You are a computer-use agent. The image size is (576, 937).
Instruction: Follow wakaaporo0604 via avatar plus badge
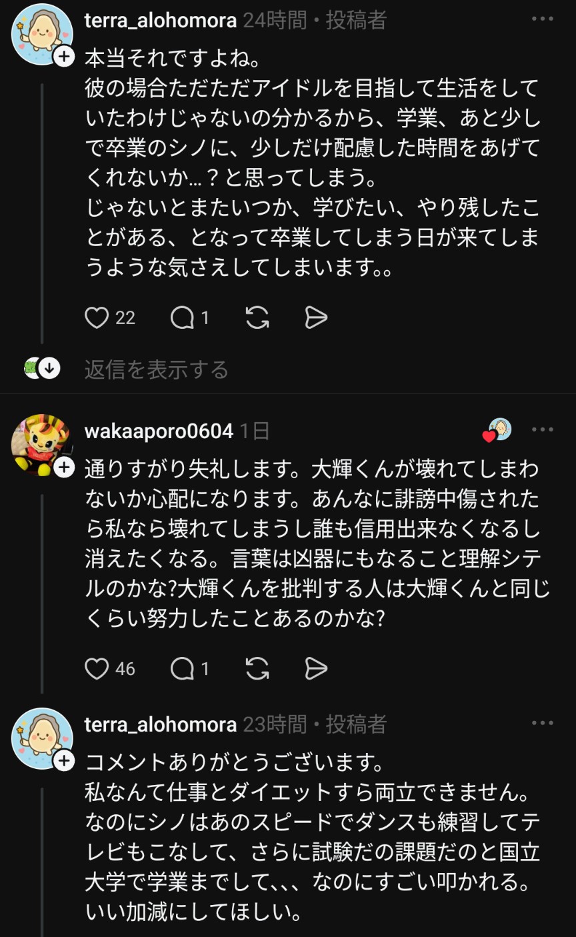(x=63, y=468)
